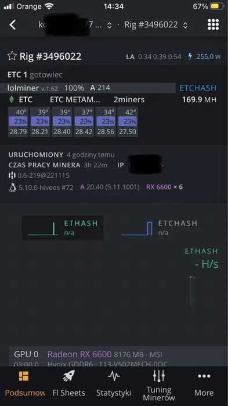Tap the 2miners pool label
The height and width of the screenshot is (406, 228).
pyautogui.click(x=129, y=100)
